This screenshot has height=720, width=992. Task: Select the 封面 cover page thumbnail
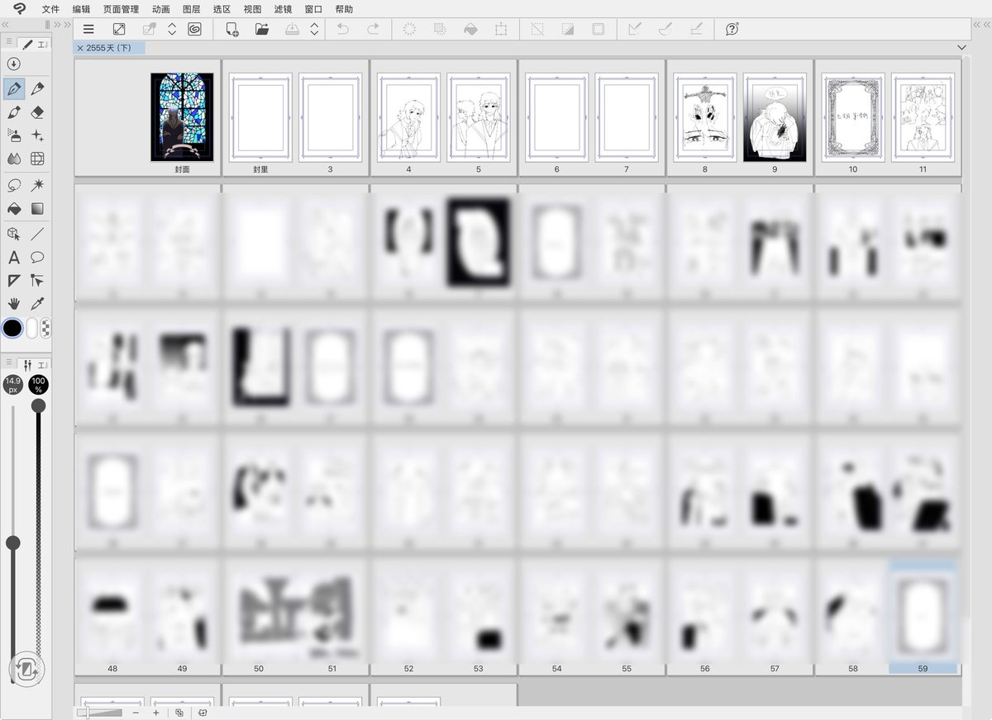pos(182,117)
